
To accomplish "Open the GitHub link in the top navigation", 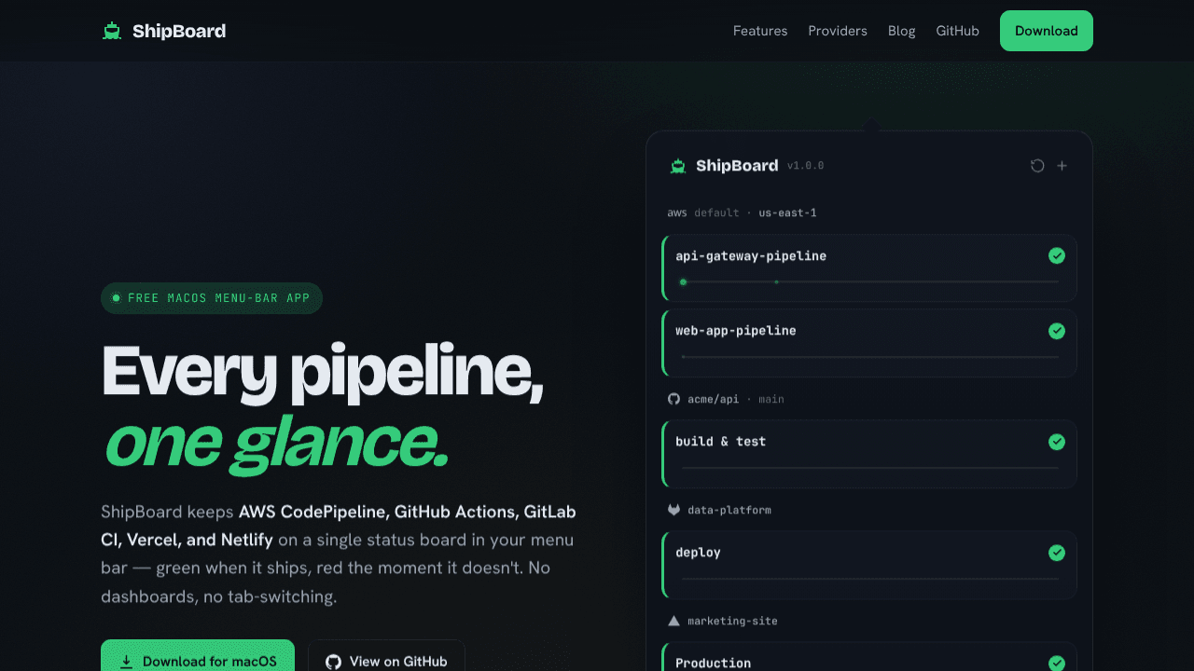I will pos(958,31).
